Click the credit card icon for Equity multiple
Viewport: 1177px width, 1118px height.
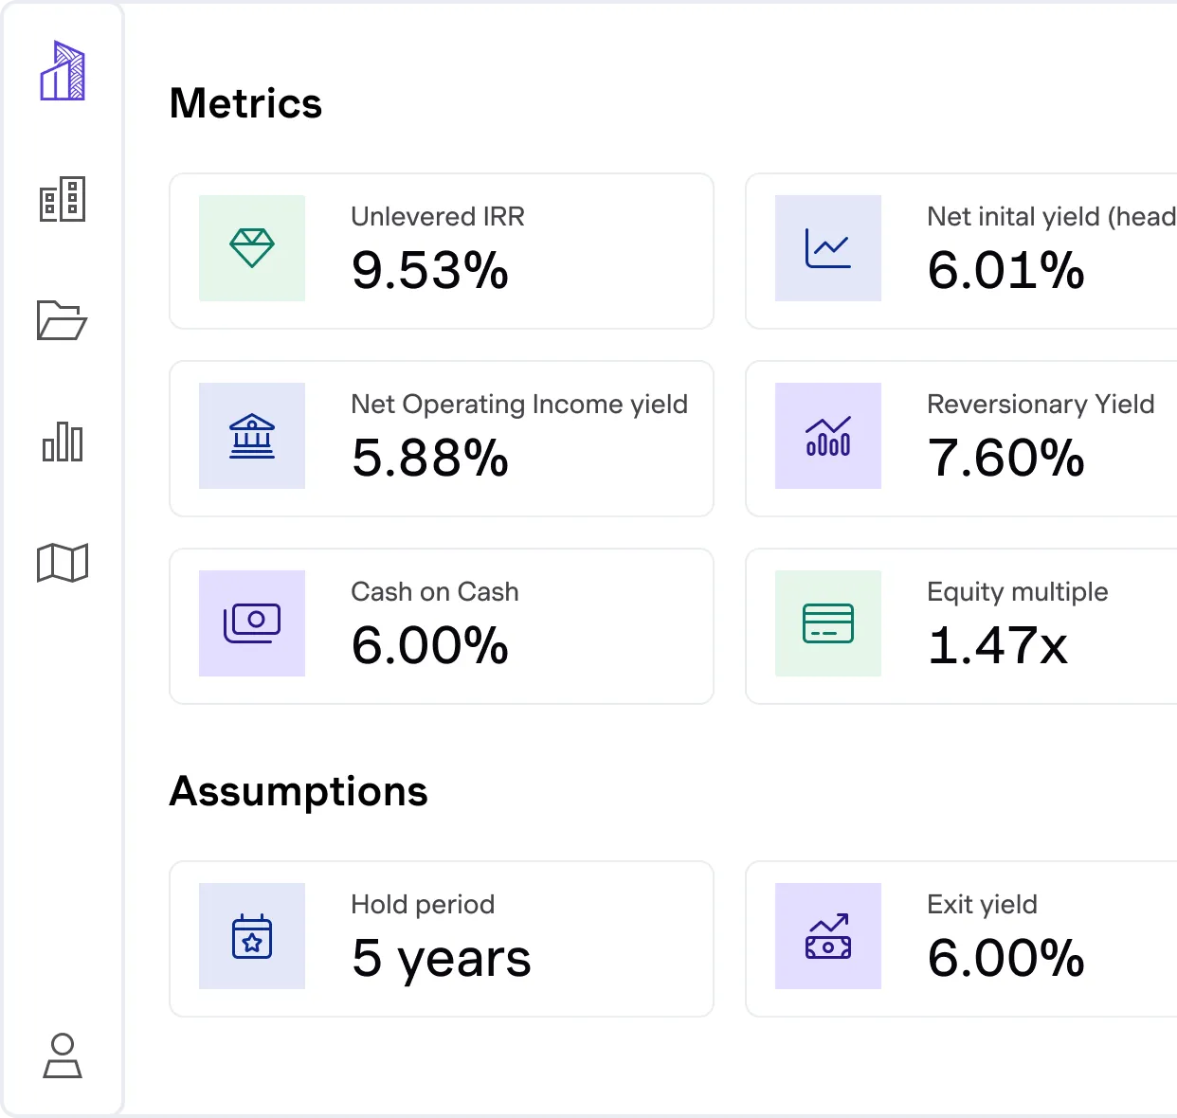(x=828, y=622)
